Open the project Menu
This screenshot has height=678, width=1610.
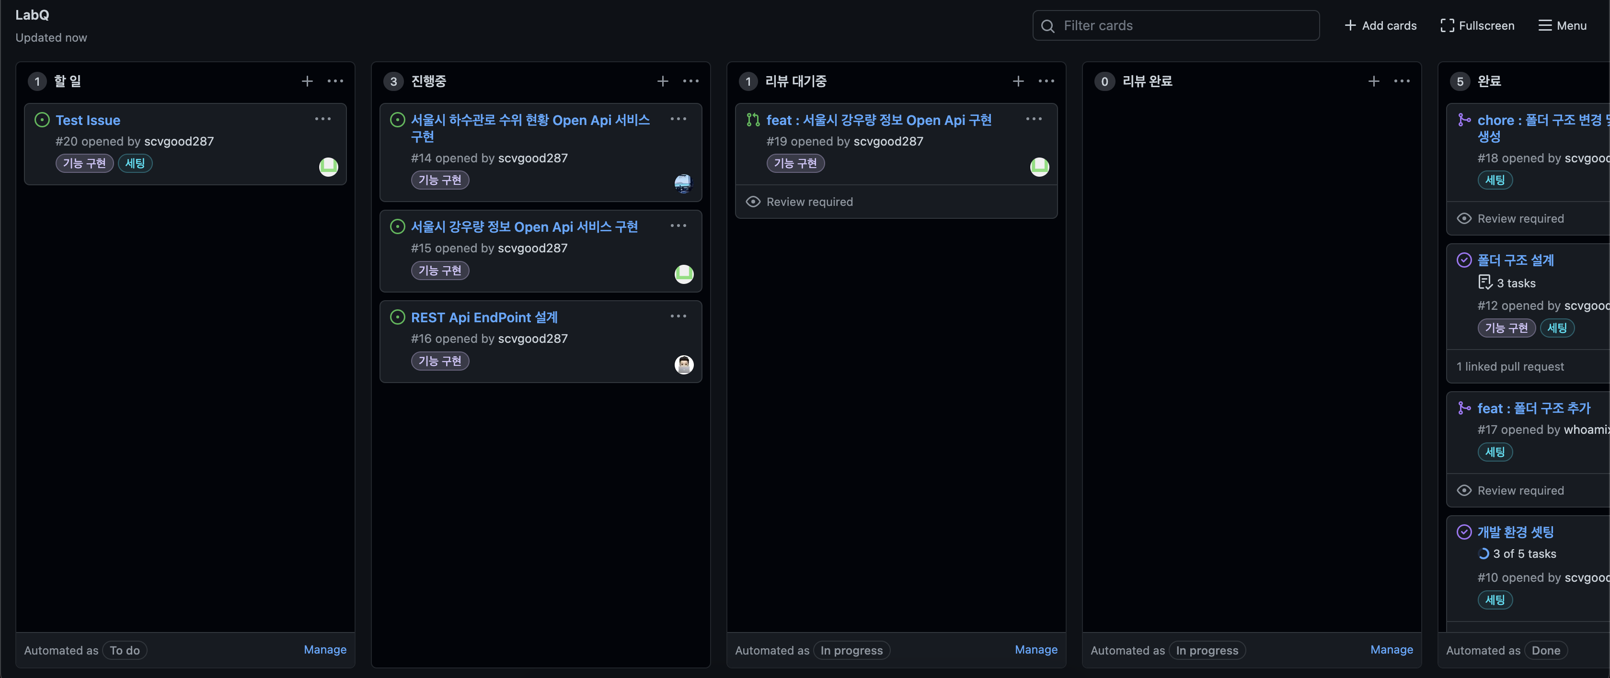click(1563, 25)
